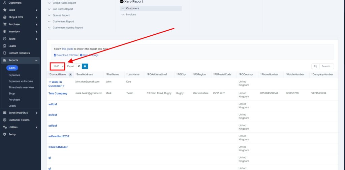The height and width of the screenshot is (170, 345).
Task: Open Expenses vs Income report
Action: [21, 81]
